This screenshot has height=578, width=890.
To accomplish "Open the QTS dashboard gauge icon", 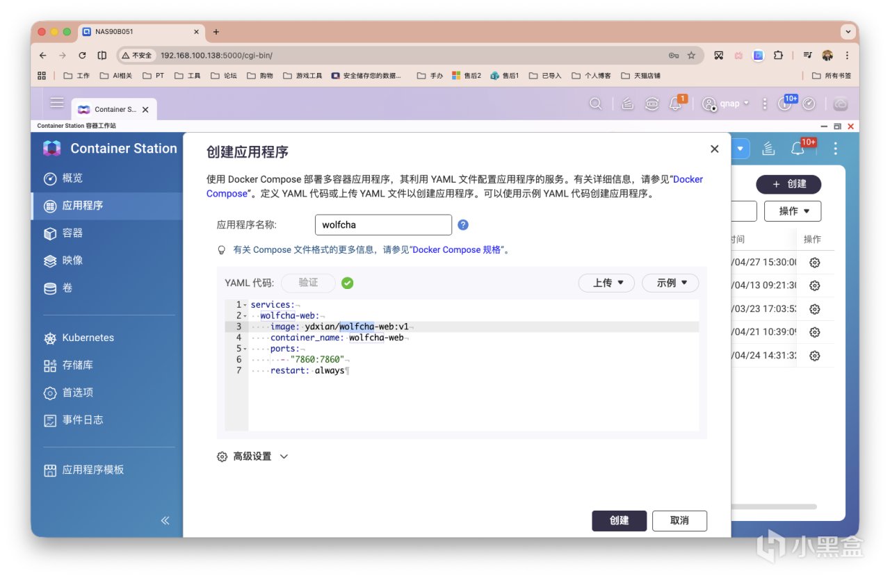I will tap(809, 104).
